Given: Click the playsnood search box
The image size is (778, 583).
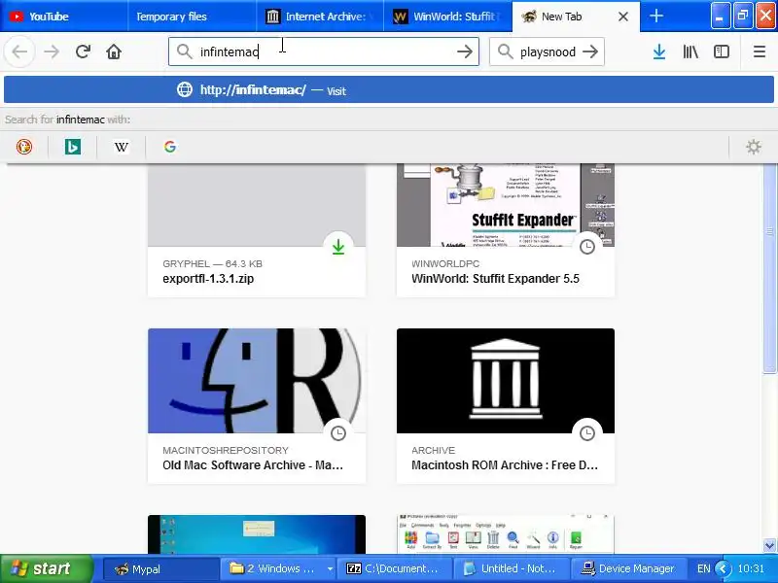Looking at the screenshot, I should coord(547,51).
